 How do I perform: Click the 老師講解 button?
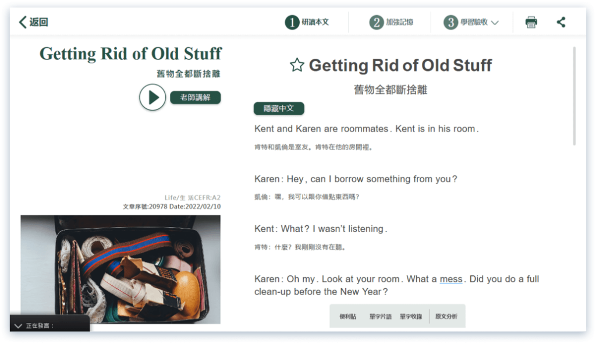point(196,97)
